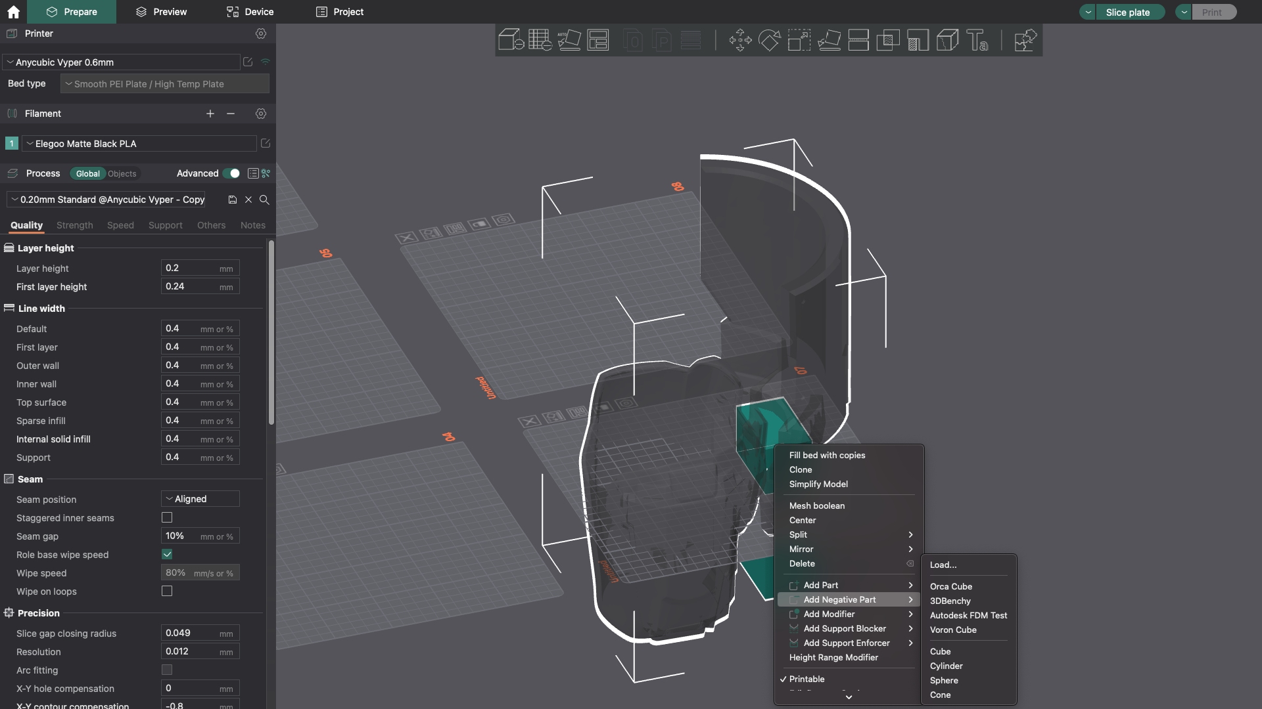Enable Staggered inner seams checkbox
The image size is (1262, 709).
click(167, 518)
